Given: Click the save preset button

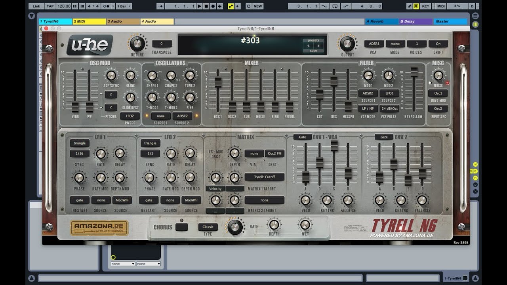Looking at the screenshot, I should pyautogui.click(x=313, y=51).
